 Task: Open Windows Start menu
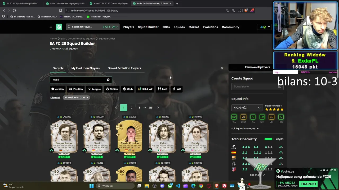(91, 186)
